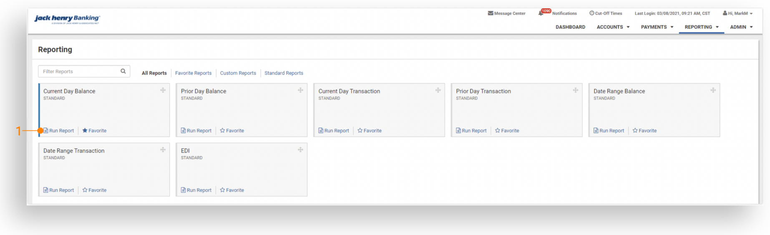Click the search magnifier in Filter Reports

(123, 71)
